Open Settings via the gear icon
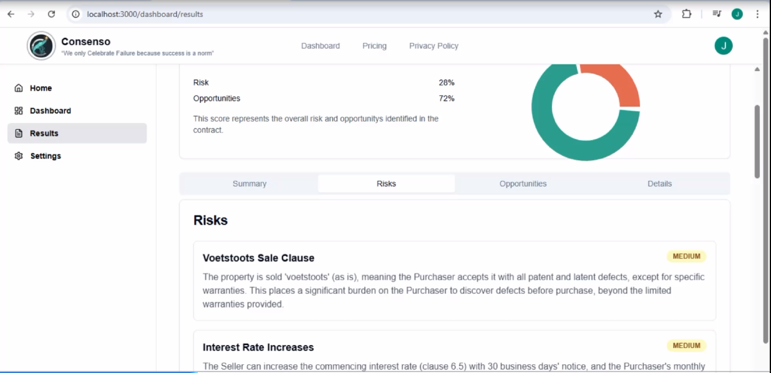The width and height of the screenshot is (771, 373). pos(19,156)
